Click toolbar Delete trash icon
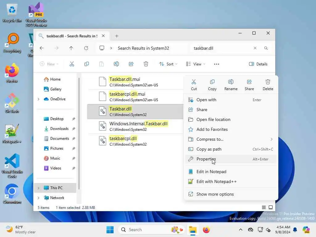Screen dimensions: 316x237 pos(146,64)
